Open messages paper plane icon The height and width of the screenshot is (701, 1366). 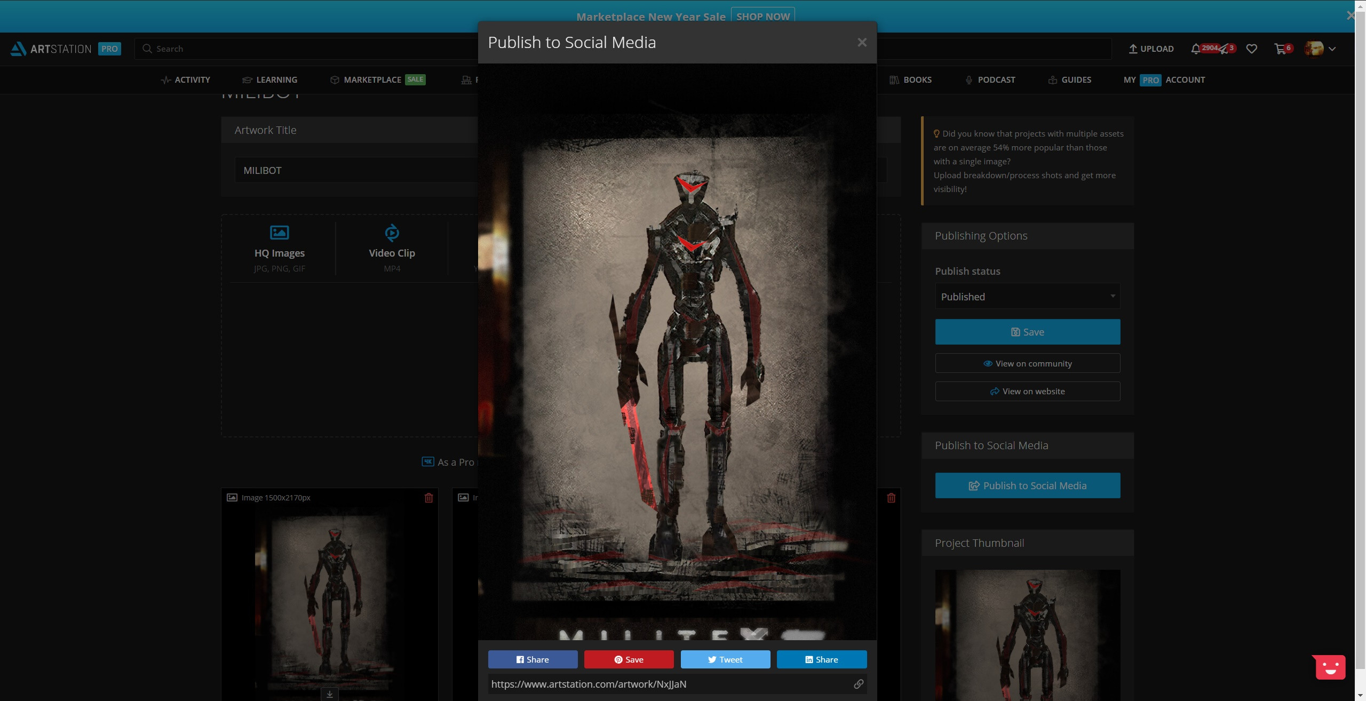click(1223, 49)
